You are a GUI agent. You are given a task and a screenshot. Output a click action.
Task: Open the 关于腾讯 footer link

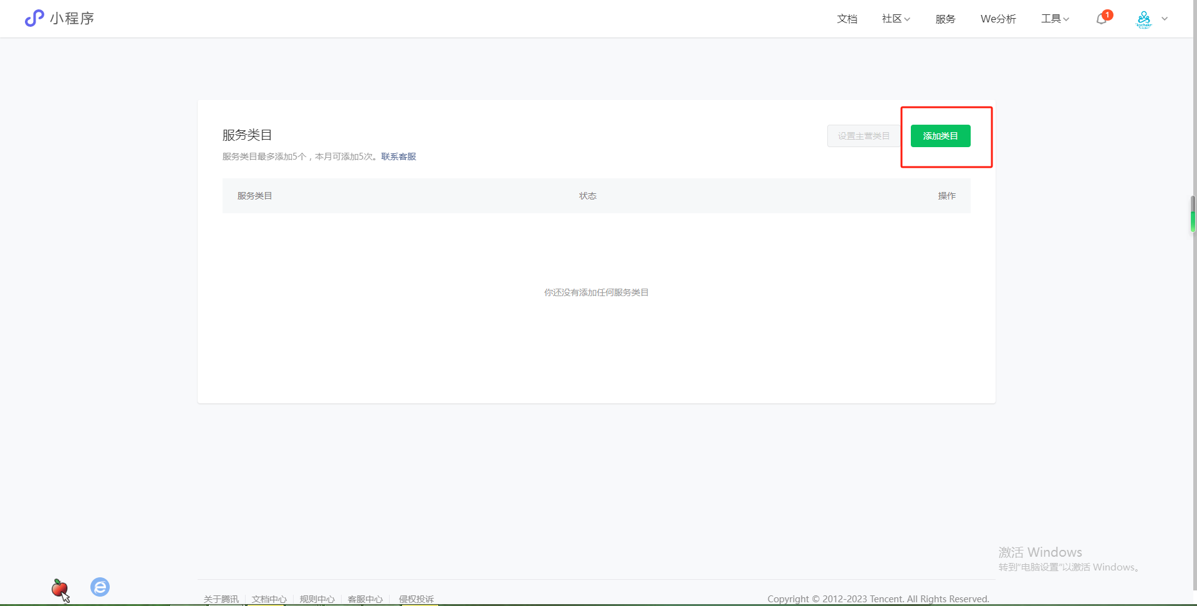pos(221,599)
